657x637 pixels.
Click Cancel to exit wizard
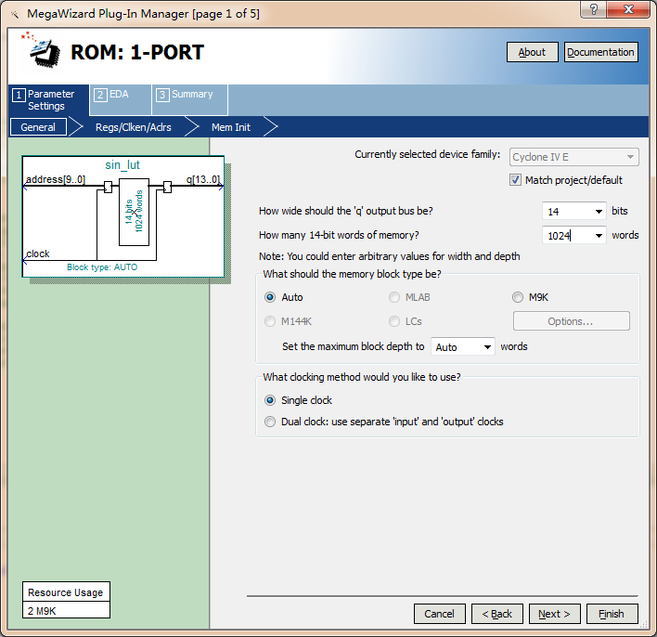[440, 614]
